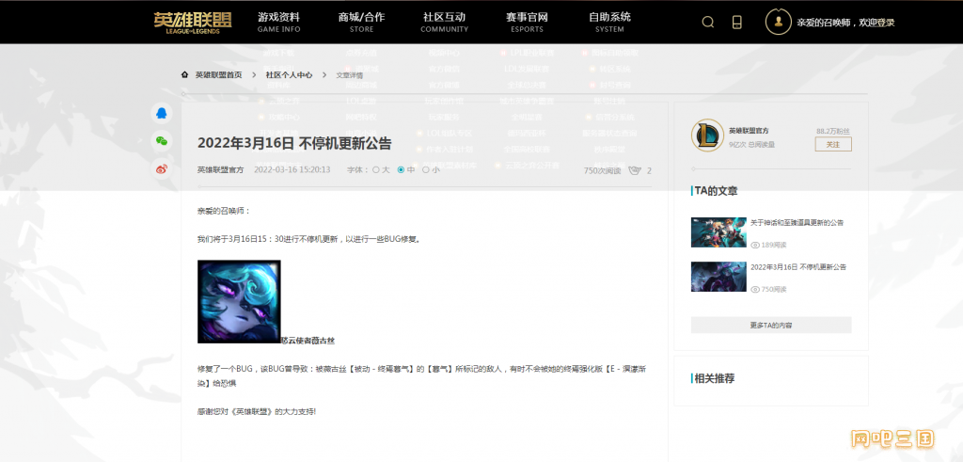Screen dimensions: 963x462
Task: Click the 750次阅读 read count
Action: pos(602,171)
